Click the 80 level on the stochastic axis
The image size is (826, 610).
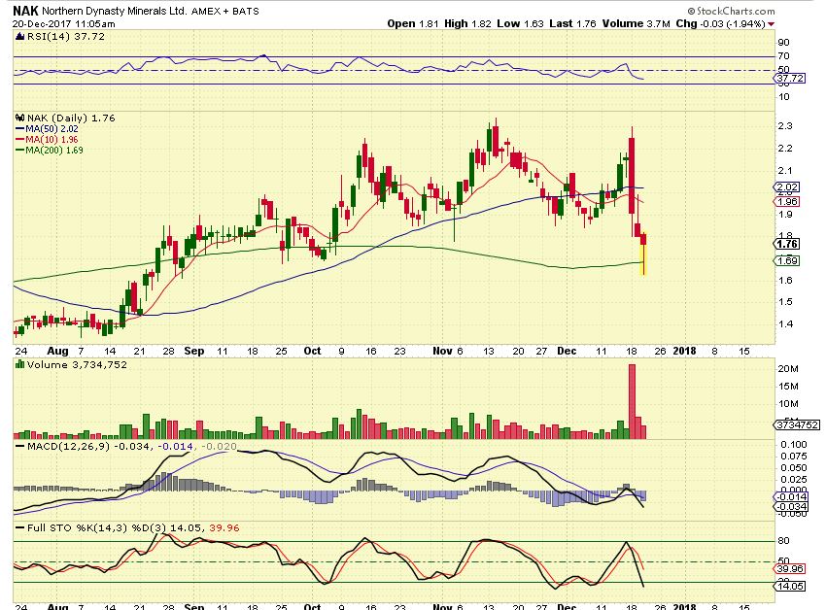(784, 541)
